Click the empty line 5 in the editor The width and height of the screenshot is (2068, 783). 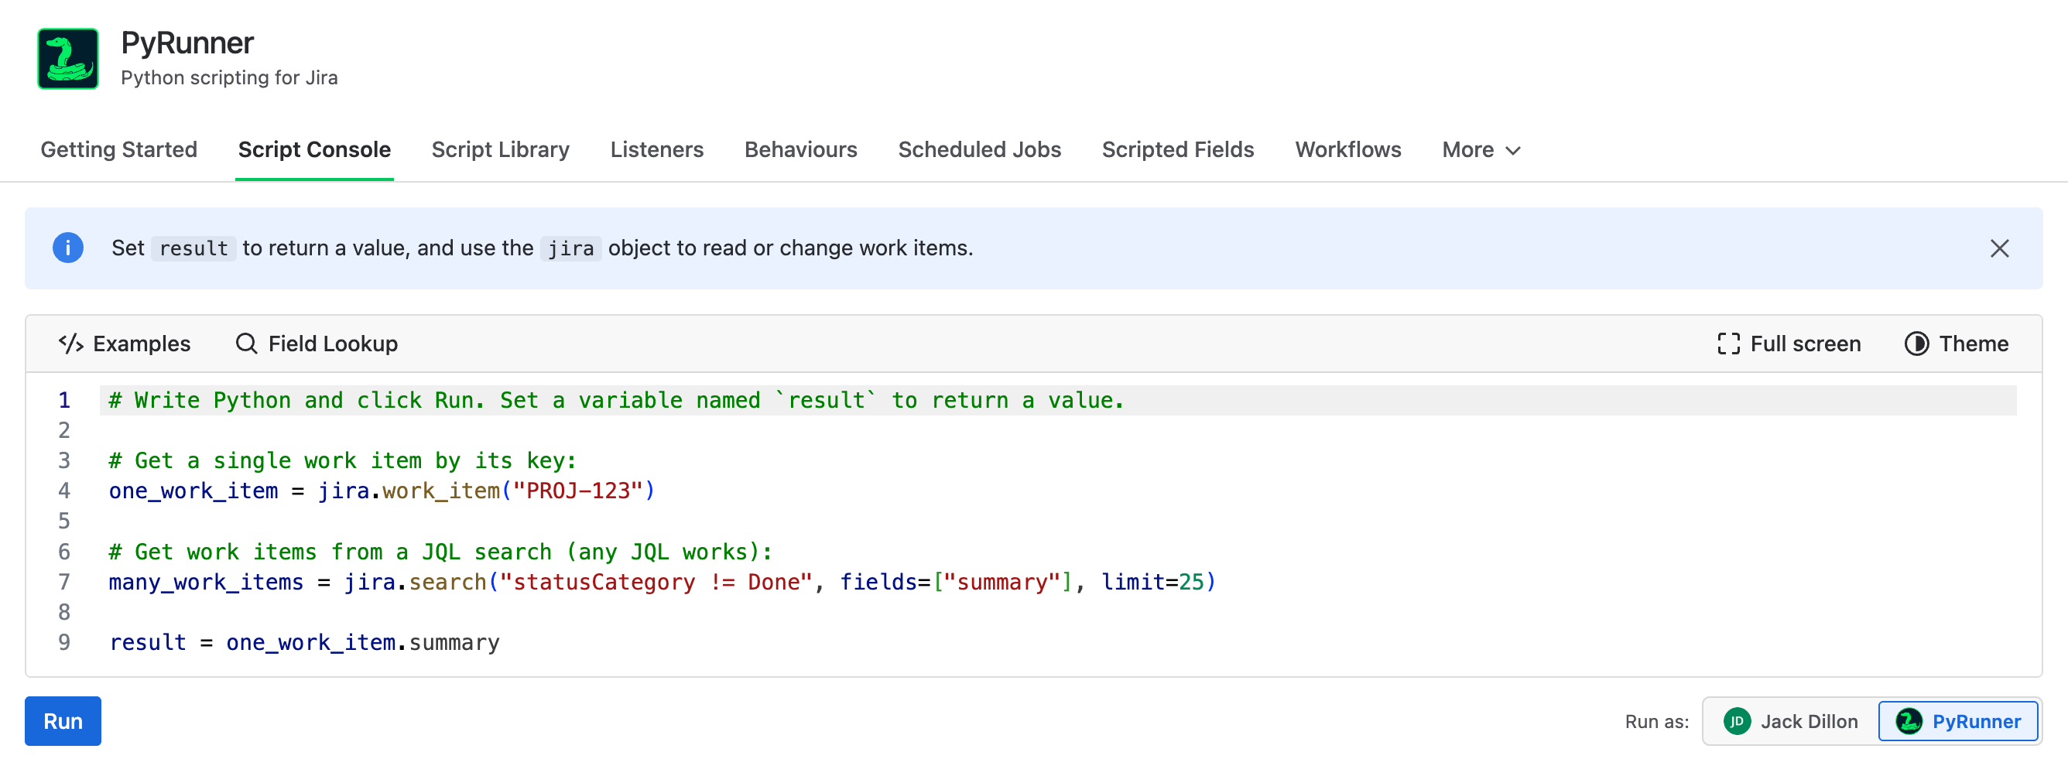tap(1058, 521)
